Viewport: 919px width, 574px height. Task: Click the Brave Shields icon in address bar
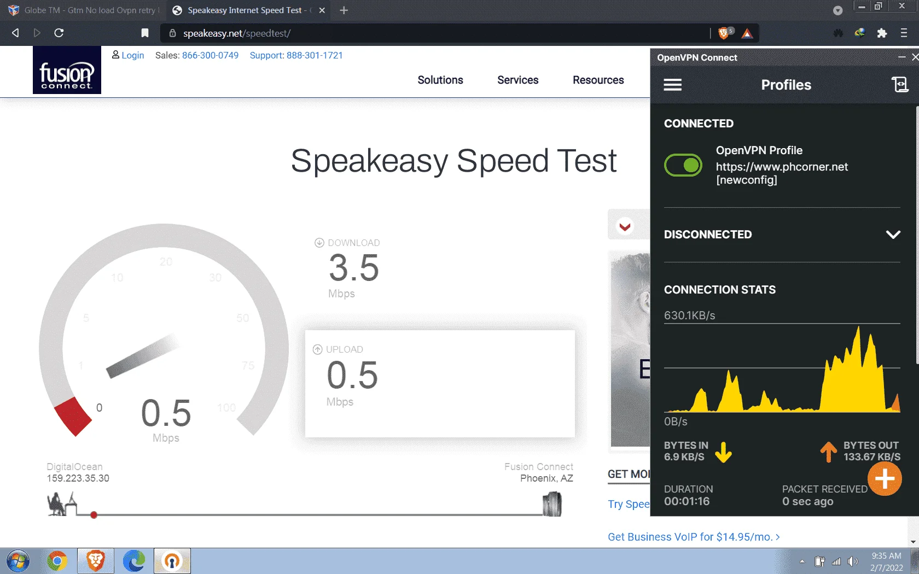point(725,33)
